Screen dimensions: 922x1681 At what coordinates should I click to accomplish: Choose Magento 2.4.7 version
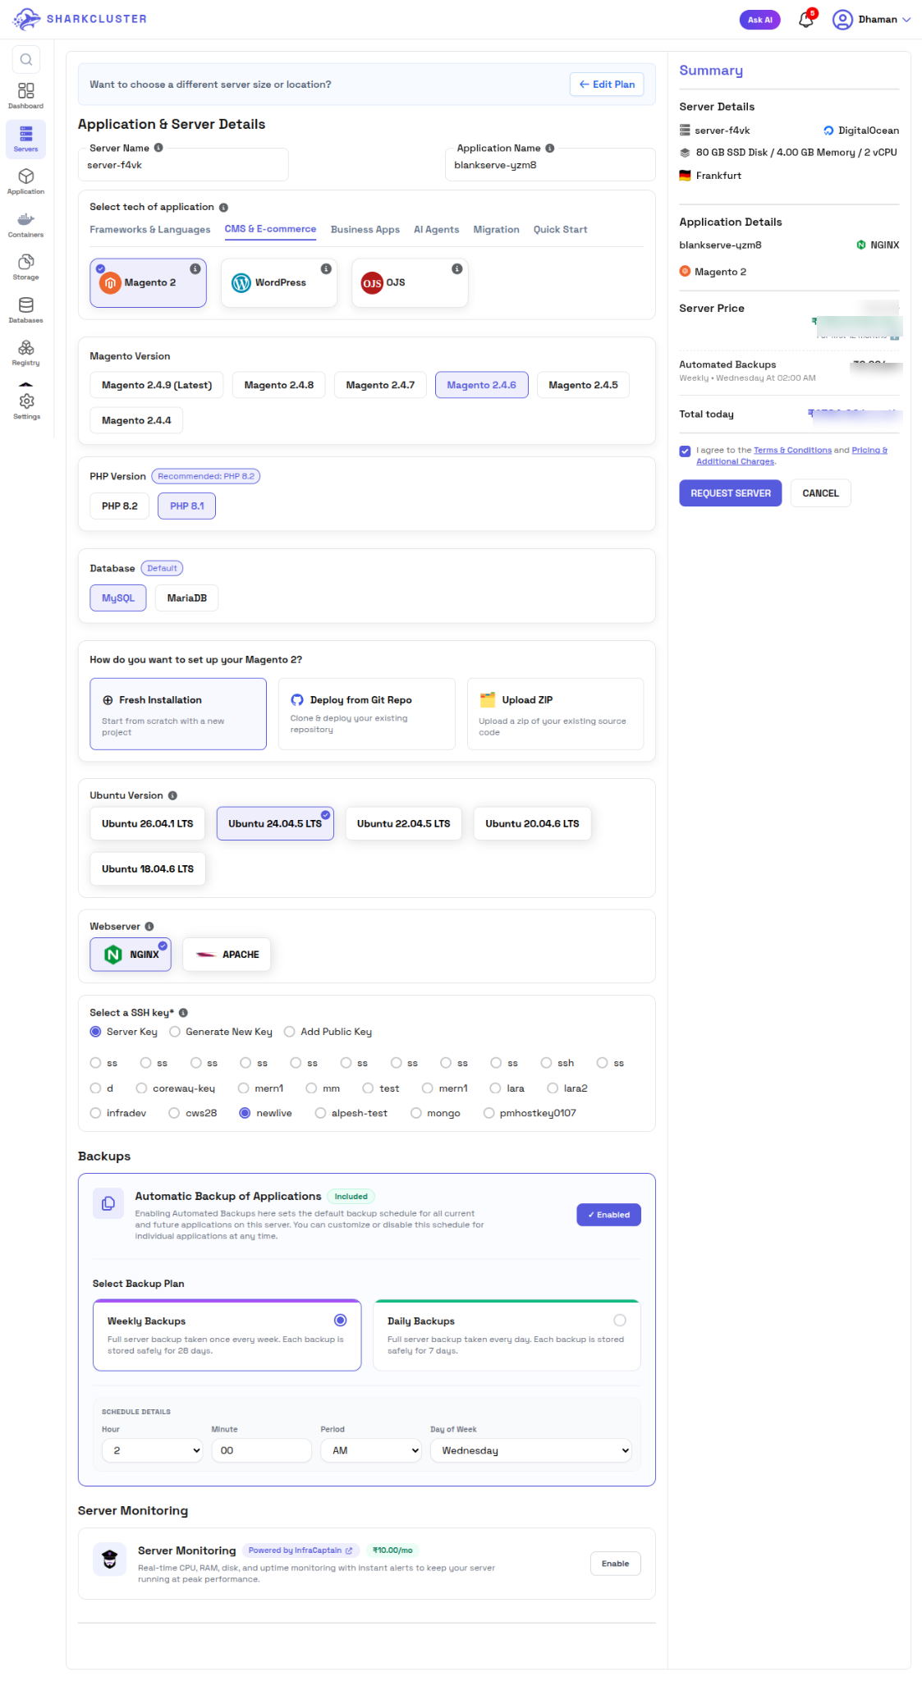coord(380,385)
